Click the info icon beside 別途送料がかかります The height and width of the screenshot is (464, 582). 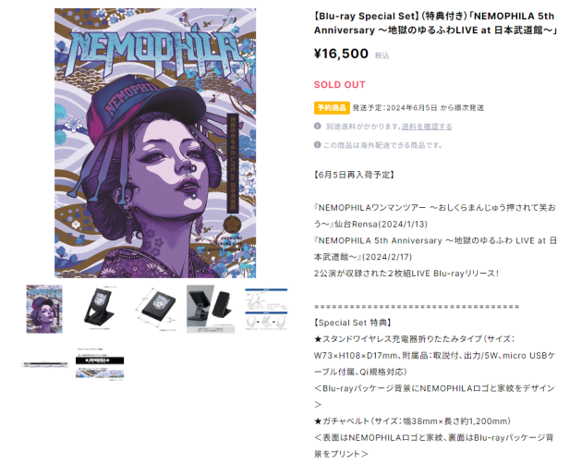tap(318, 127)
